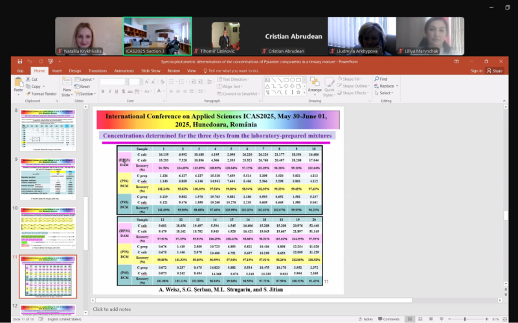Click the New Slide icon
Viewport: 518px width, 323px height.
67,83
